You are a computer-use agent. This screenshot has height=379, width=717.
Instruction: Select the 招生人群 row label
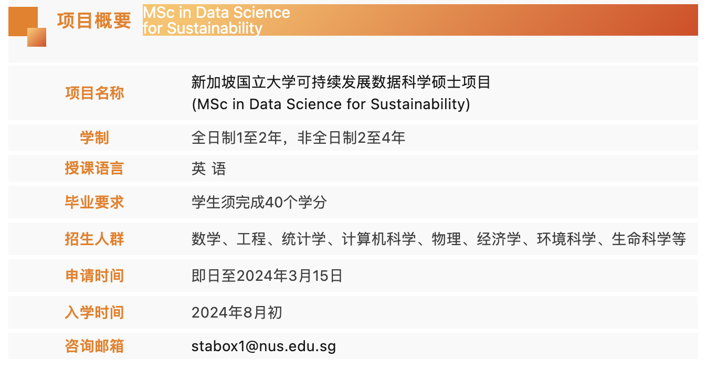tap(94, 239)
